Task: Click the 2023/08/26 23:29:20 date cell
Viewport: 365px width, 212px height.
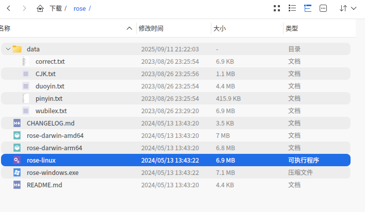Action: point(170,111)
